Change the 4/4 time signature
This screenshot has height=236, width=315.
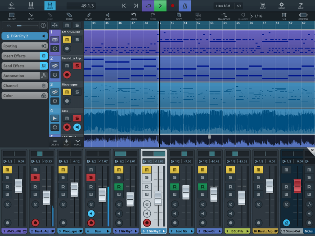click(x=239, y=6)
